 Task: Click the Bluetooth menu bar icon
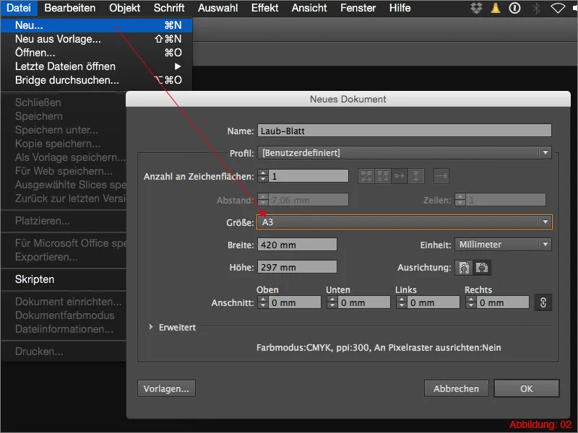coord(536,8)
